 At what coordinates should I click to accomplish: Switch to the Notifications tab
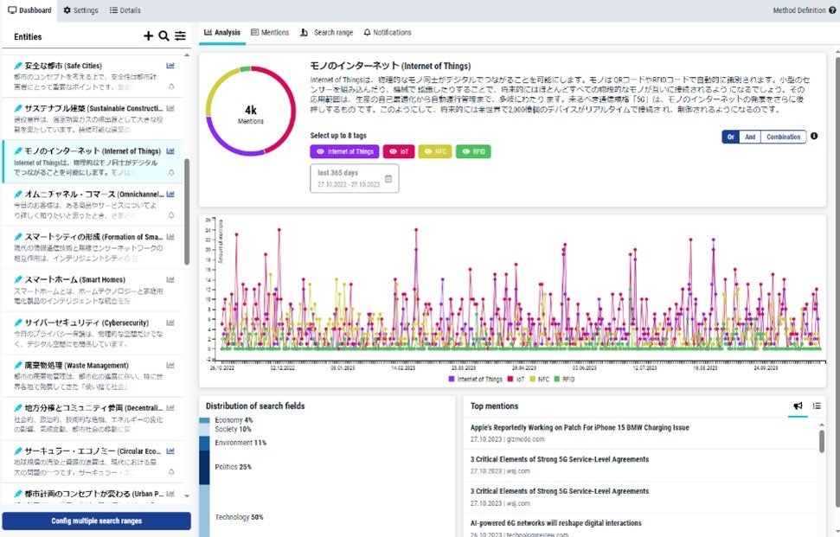point(388,32)
